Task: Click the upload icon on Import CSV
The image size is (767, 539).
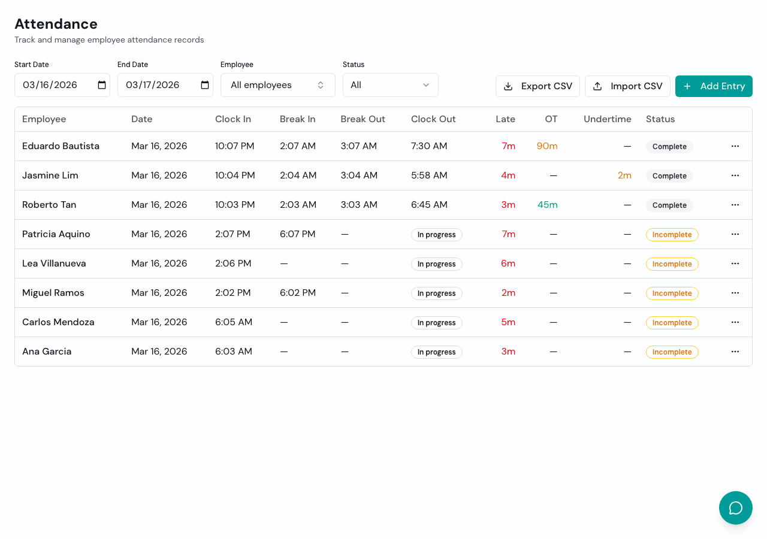Action: point(597,86)
